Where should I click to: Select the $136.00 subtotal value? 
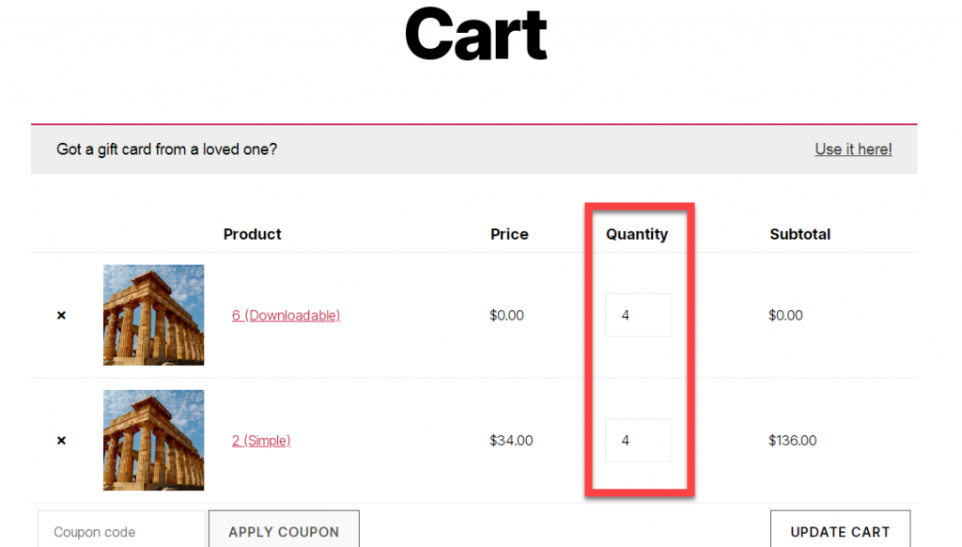[x=793, y=441]
